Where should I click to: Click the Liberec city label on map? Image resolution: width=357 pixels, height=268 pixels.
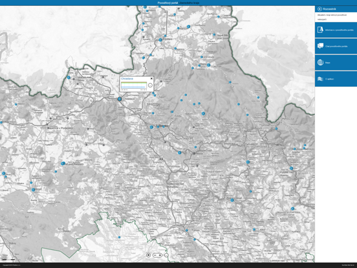tap(162, 126)
